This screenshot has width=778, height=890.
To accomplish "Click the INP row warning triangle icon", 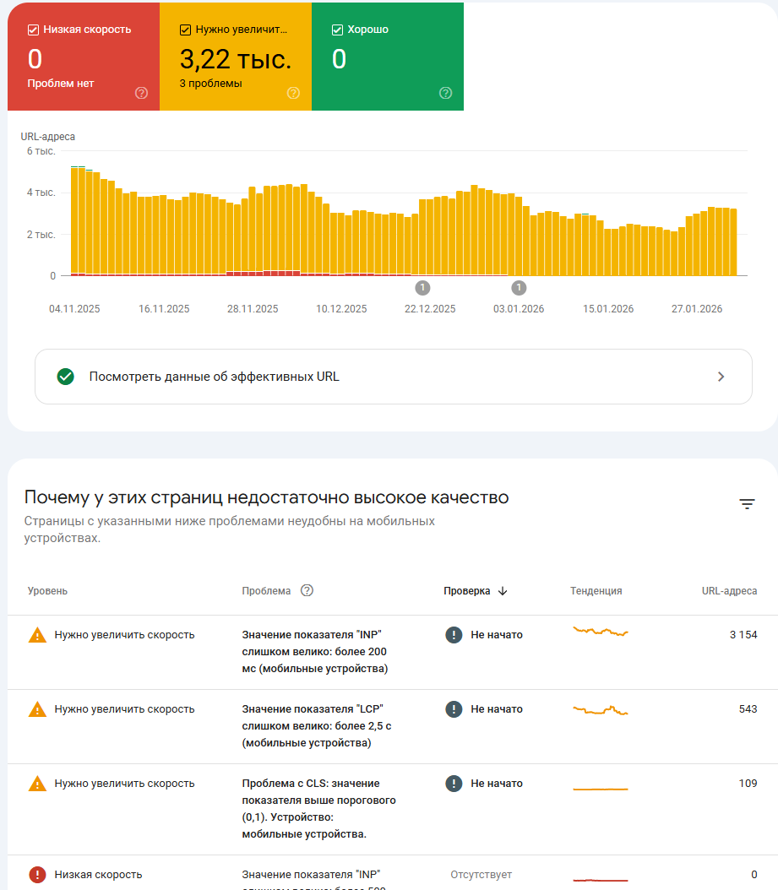I will (37, 635).
